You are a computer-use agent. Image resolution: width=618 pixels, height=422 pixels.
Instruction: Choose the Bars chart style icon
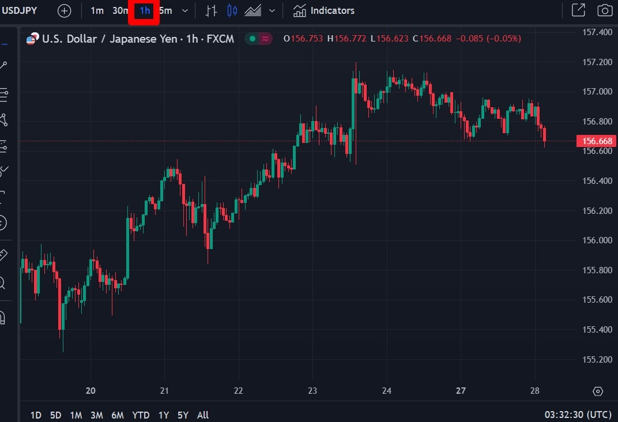click(x=211, y=10)
